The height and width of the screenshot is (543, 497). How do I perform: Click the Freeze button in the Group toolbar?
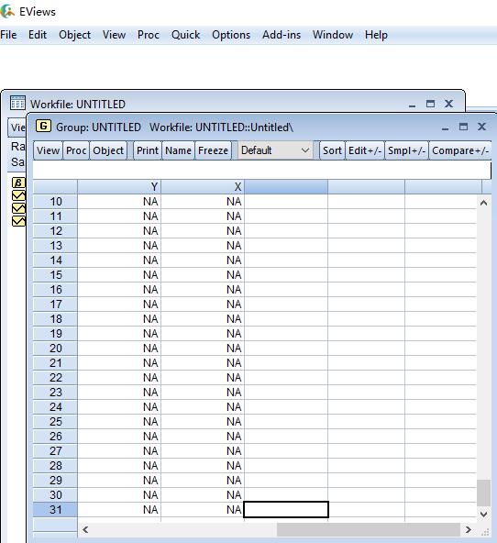[x=214, y=150]
